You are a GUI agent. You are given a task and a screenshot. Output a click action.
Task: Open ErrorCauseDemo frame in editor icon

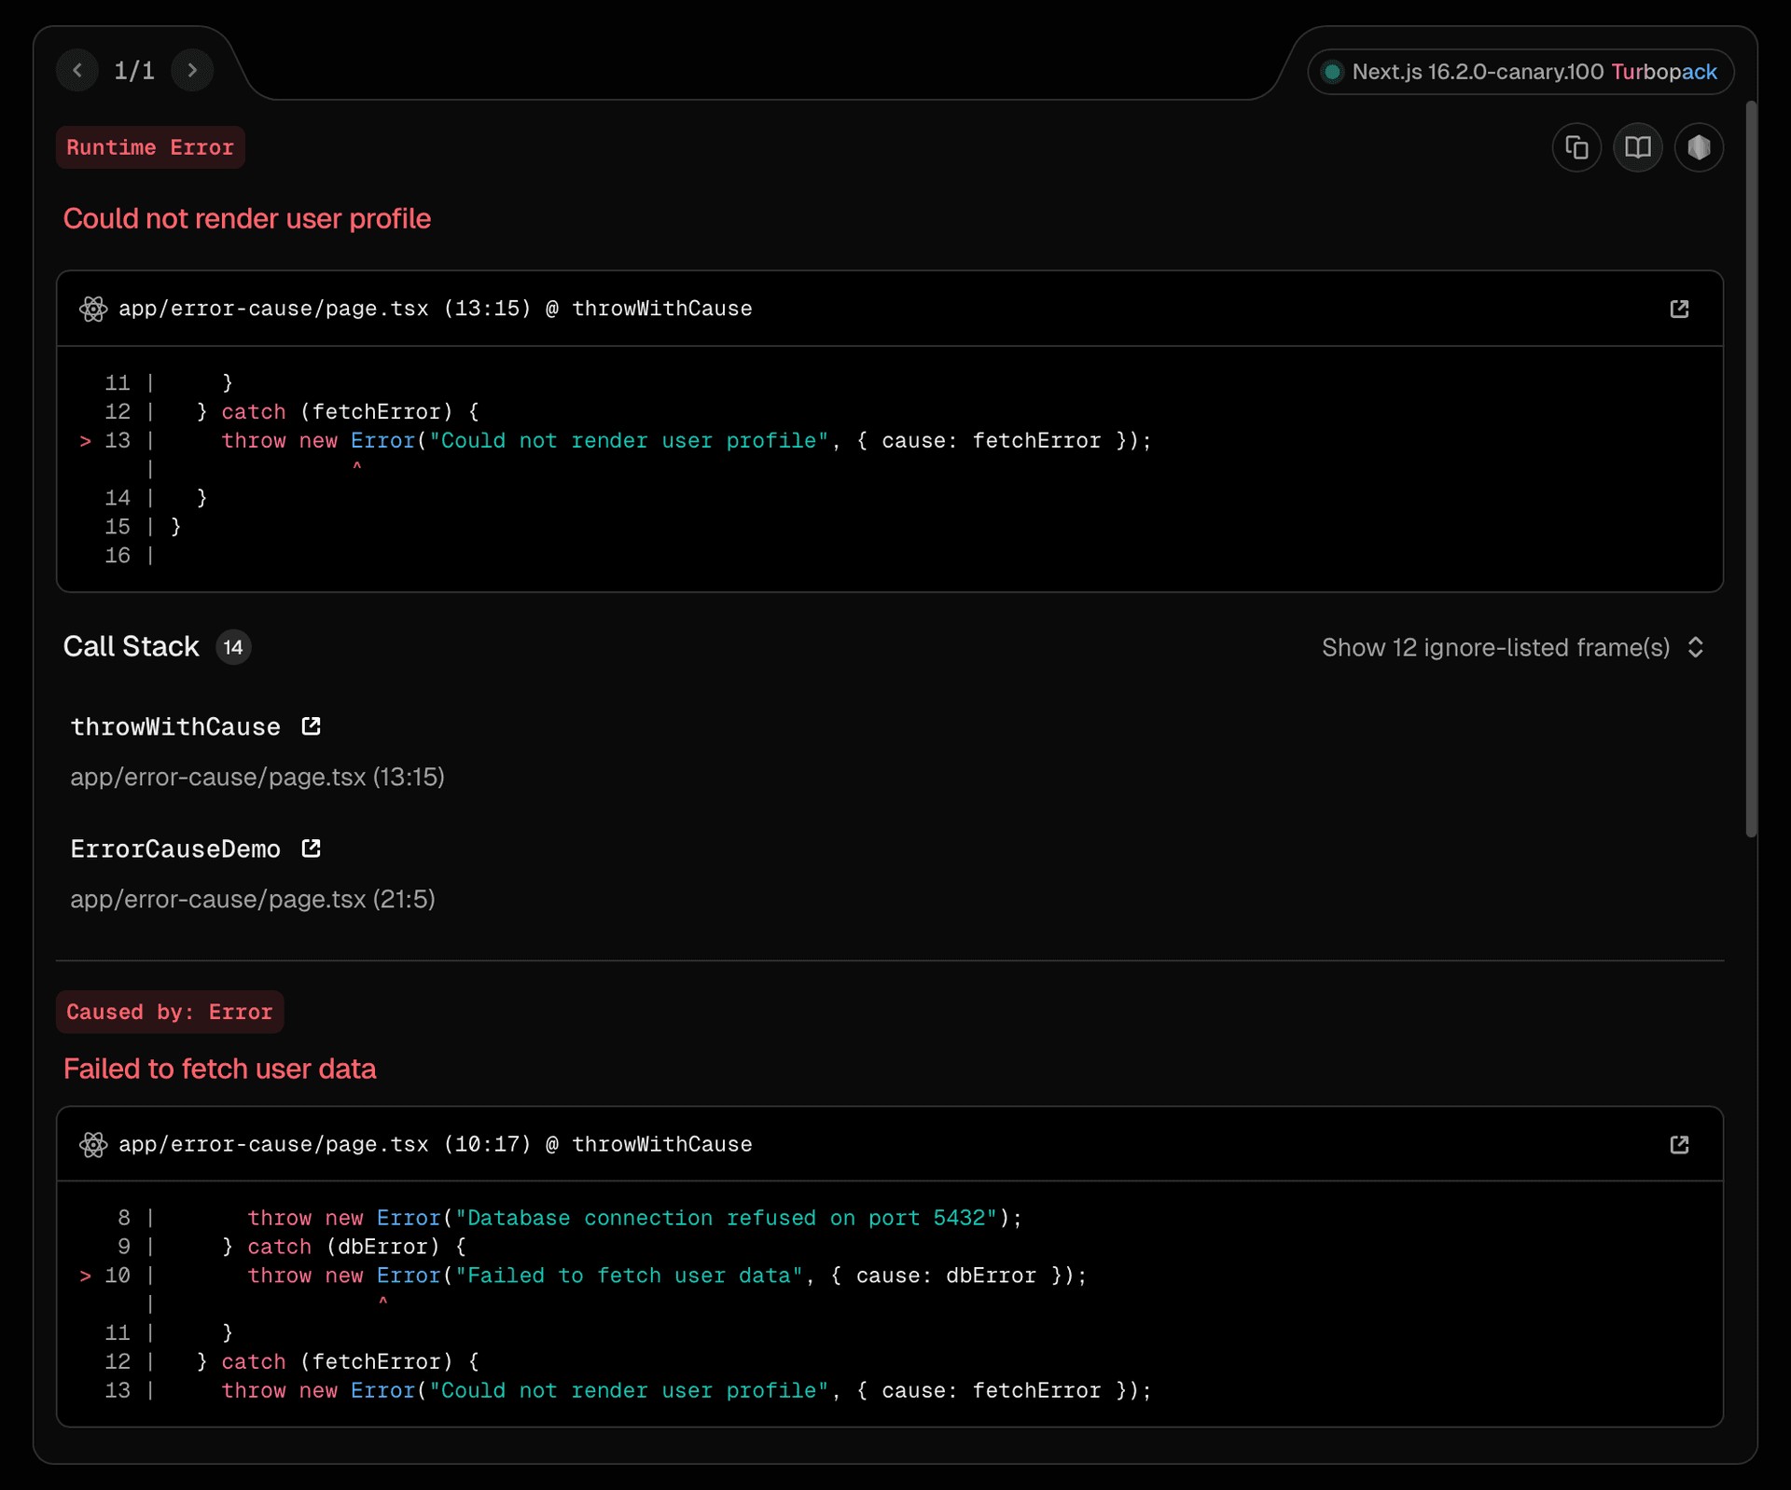(x=312, y=848)
